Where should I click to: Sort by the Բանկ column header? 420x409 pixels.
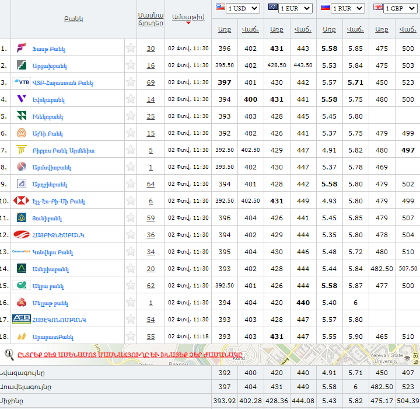(x=73, y=19)
